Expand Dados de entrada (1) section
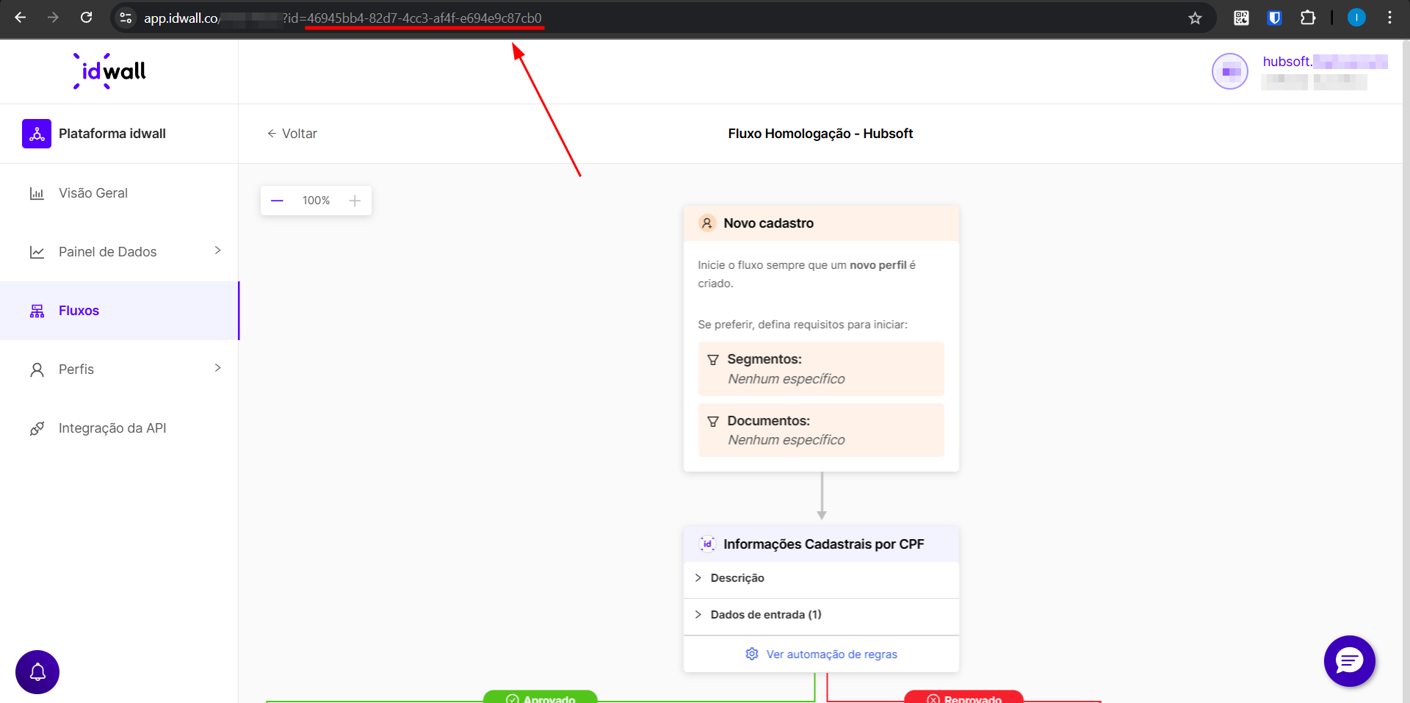This screenshot has width=1410, height=703. [x=821, y=616]
